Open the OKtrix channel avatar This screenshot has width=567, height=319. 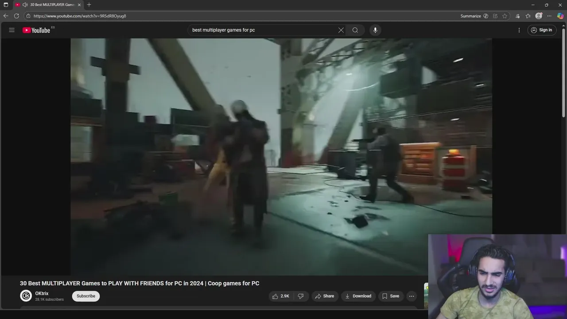[x=26, y=296]
